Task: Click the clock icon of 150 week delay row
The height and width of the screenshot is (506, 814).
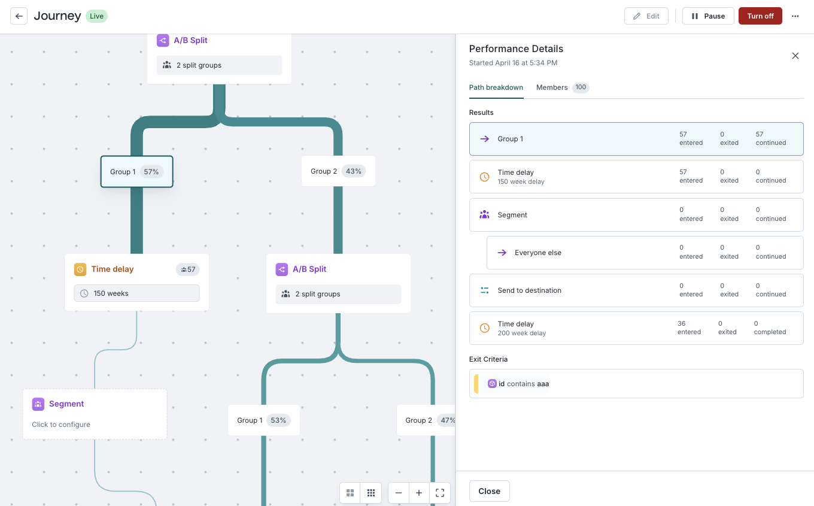Action: click(485, 177)
